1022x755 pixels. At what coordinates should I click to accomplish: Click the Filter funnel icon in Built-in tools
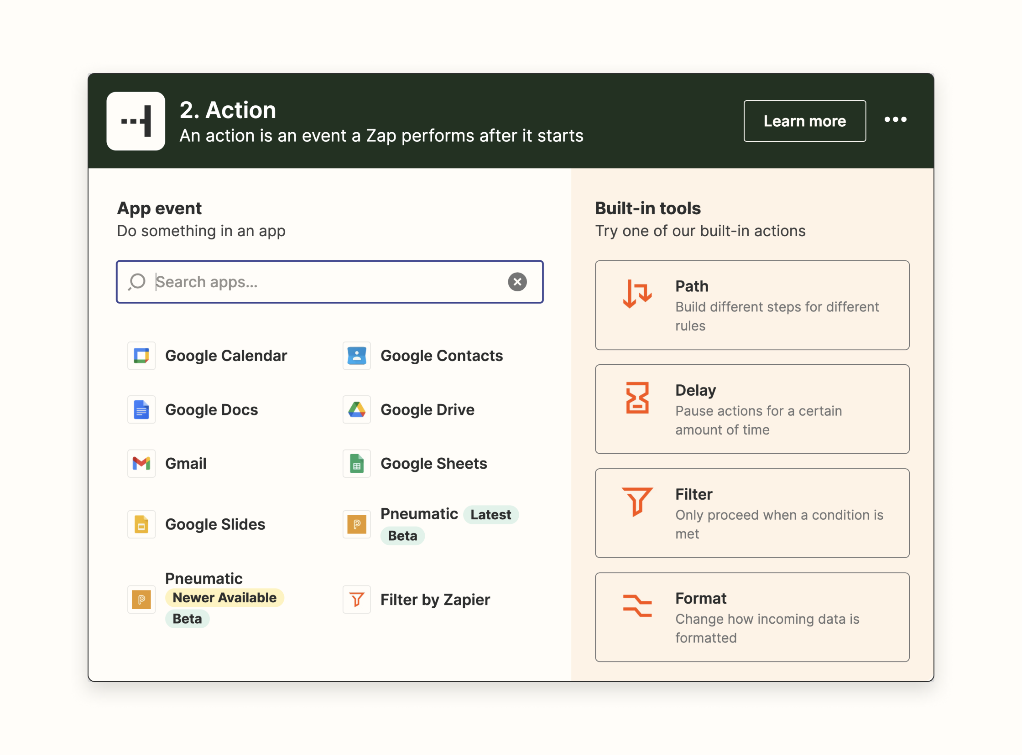coord(637,502)
